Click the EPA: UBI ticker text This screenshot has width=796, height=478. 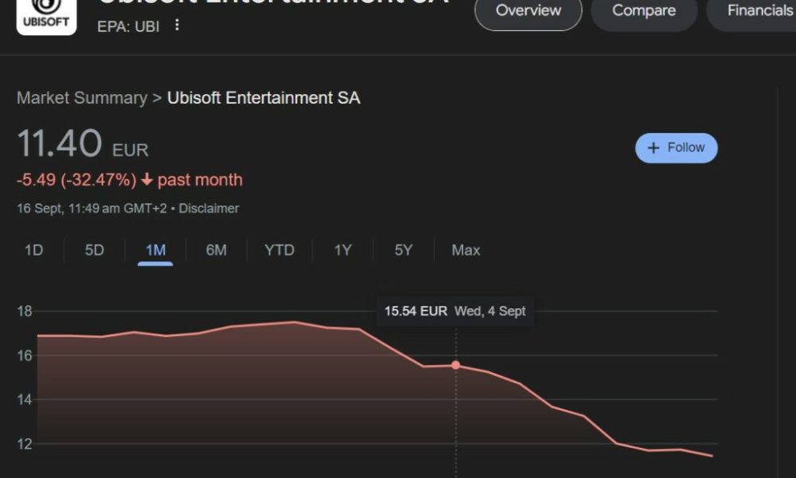click(x=128, y=26)
